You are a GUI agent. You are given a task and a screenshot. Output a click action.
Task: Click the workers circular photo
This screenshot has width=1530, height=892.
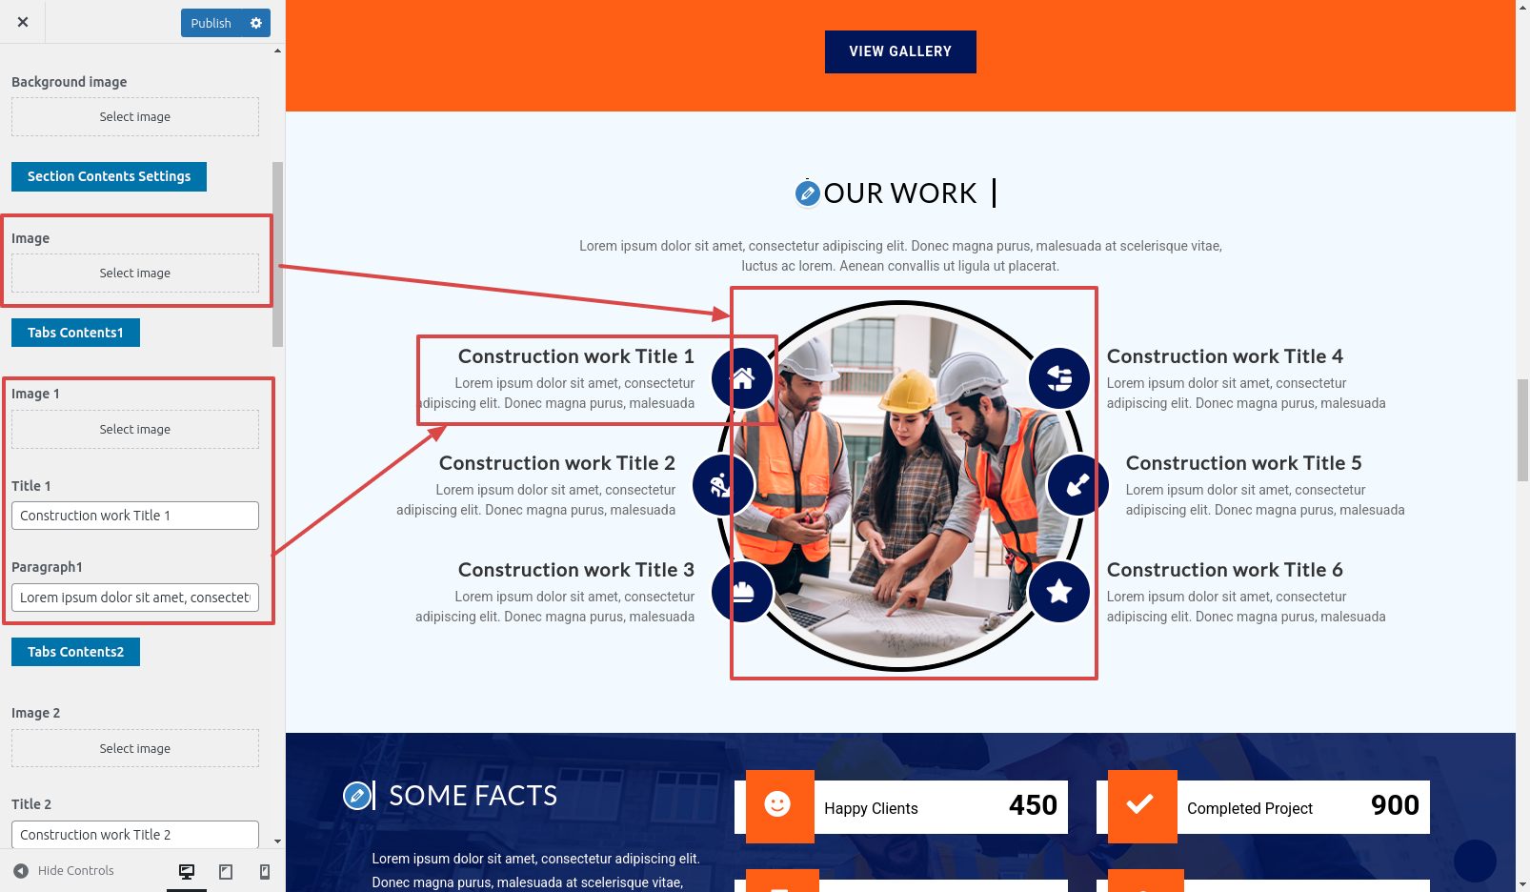coord(900,486)
